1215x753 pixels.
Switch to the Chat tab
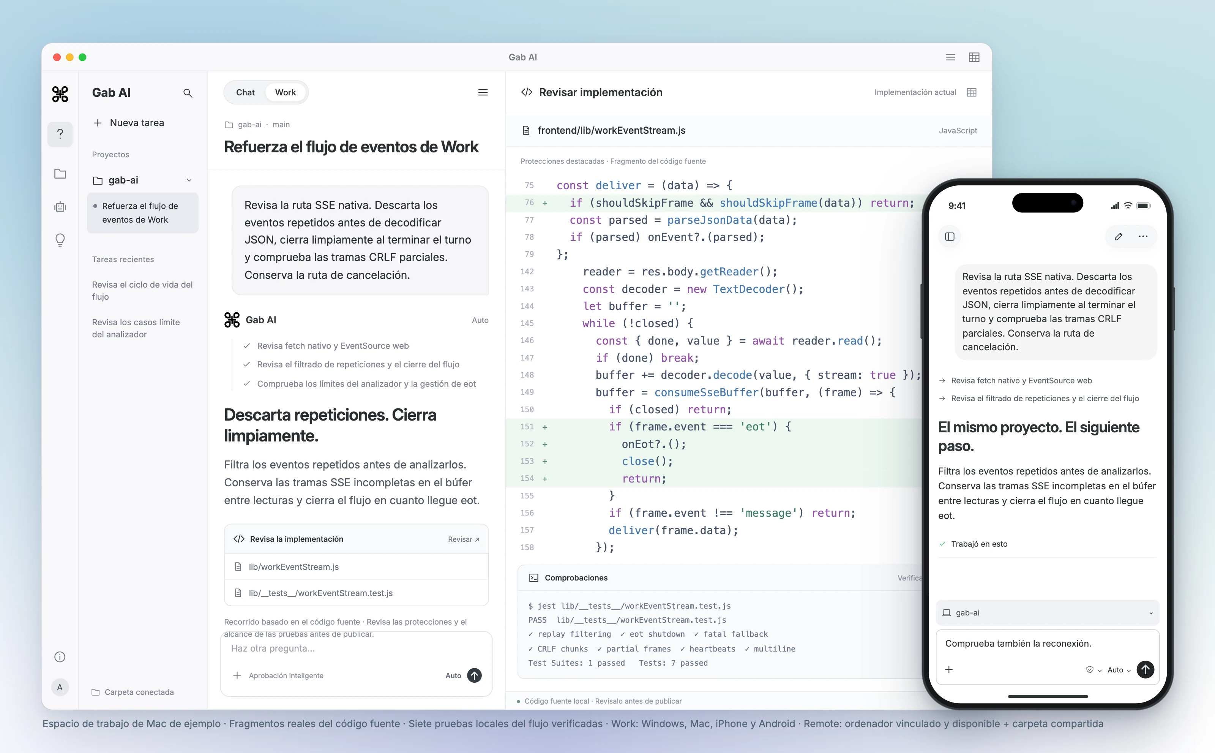tap(245, 93)
